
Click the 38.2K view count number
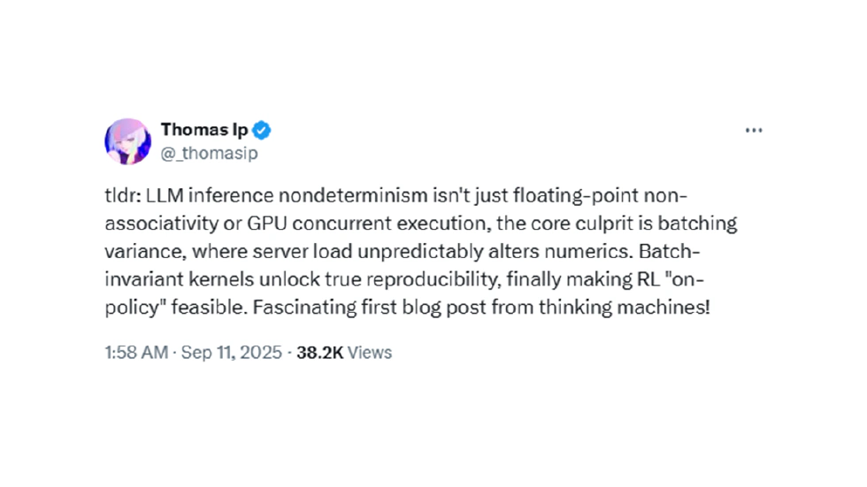[320, 352]
